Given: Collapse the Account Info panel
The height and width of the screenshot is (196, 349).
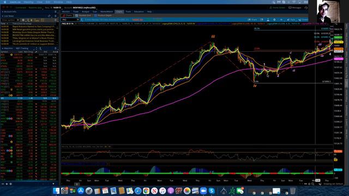Looking at the screenshot, I should 3,11.
